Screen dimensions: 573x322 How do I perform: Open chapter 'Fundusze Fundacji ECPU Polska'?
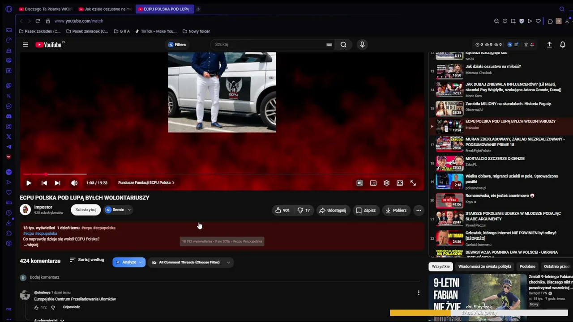pyautogui.click(x=146, y=183)
